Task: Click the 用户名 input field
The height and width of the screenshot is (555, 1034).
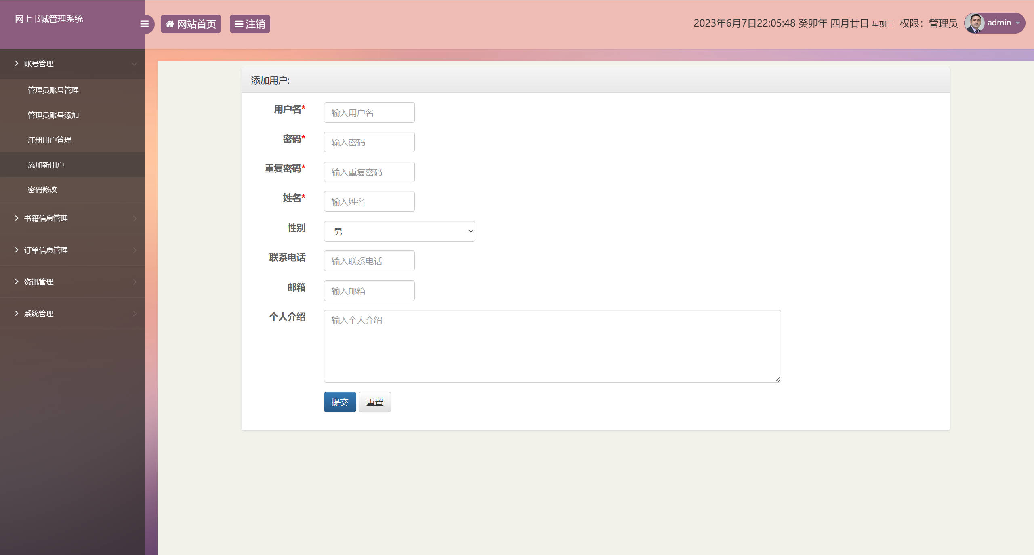Action: (369, 112)
